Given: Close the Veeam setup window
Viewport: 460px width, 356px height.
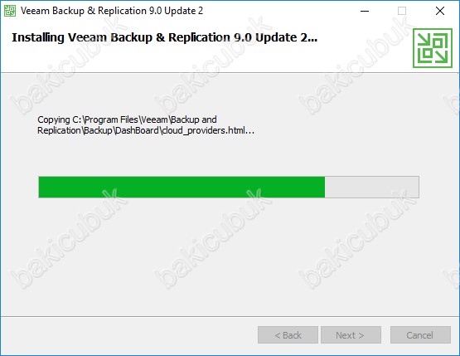Looking at the screenshot, I should click(x=440, y=11).
